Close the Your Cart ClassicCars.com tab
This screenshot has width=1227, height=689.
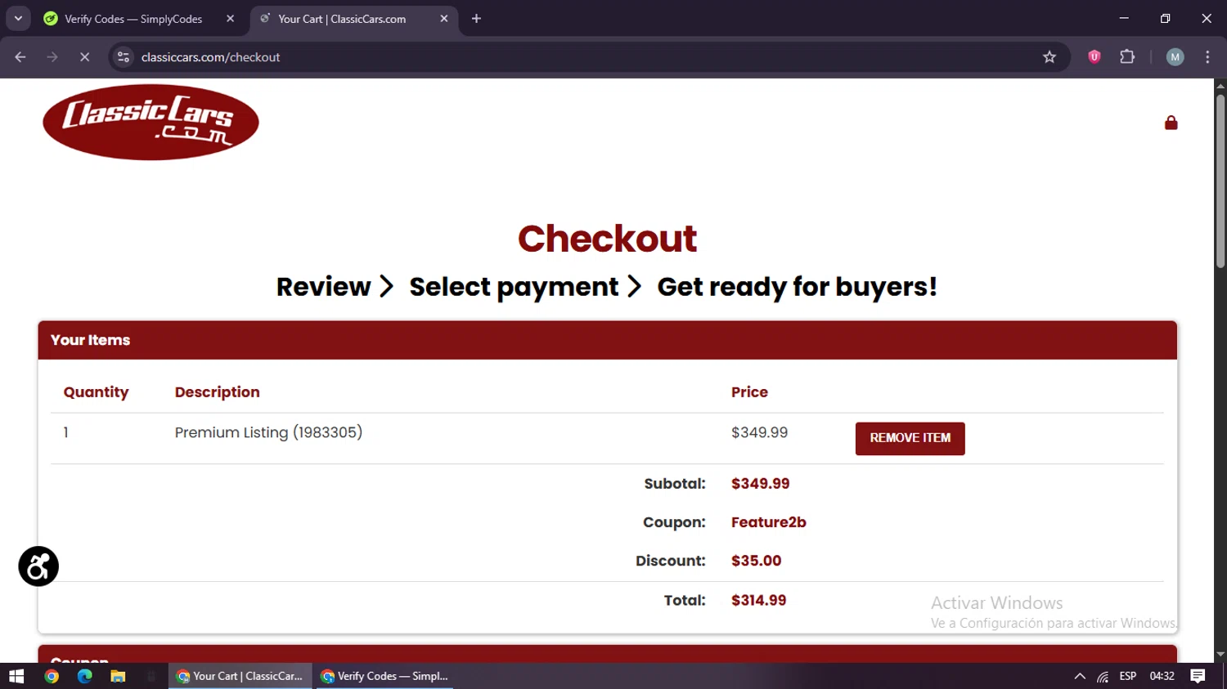pyautogui.click(x=444, y=19)
